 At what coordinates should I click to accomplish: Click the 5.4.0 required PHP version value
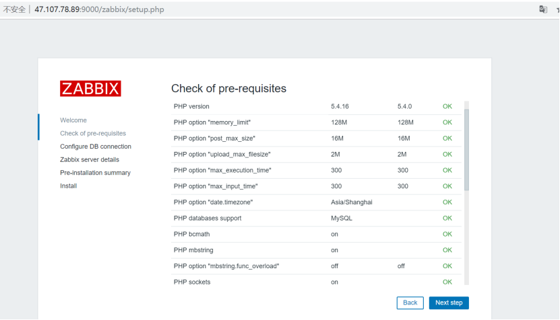pyautogui.click(x=404, y=106)
